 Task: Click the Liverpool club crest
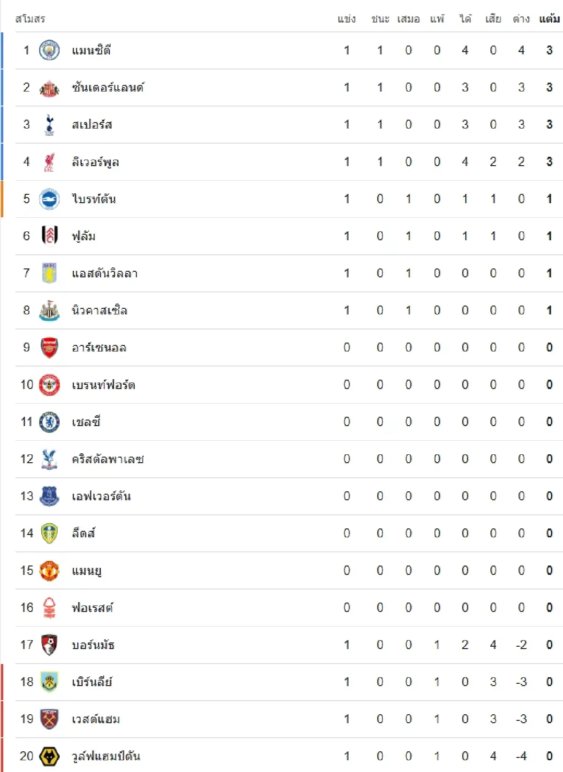49,162
